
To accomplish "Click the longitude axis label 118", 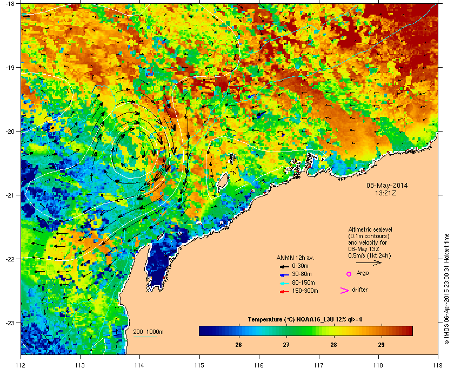I will [378, 365].
